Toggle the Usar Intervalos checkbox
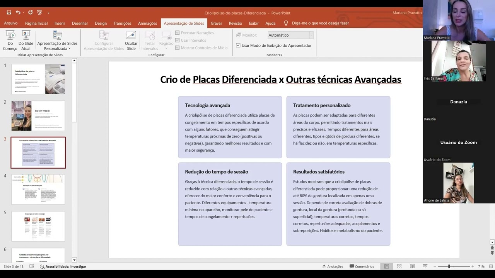This screenshot has width=495, height=278. tap(178, 40)
